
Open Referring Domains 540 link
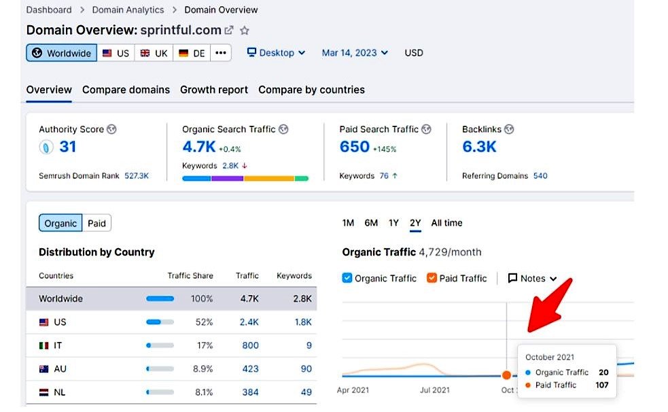click(x=540, y=176)
